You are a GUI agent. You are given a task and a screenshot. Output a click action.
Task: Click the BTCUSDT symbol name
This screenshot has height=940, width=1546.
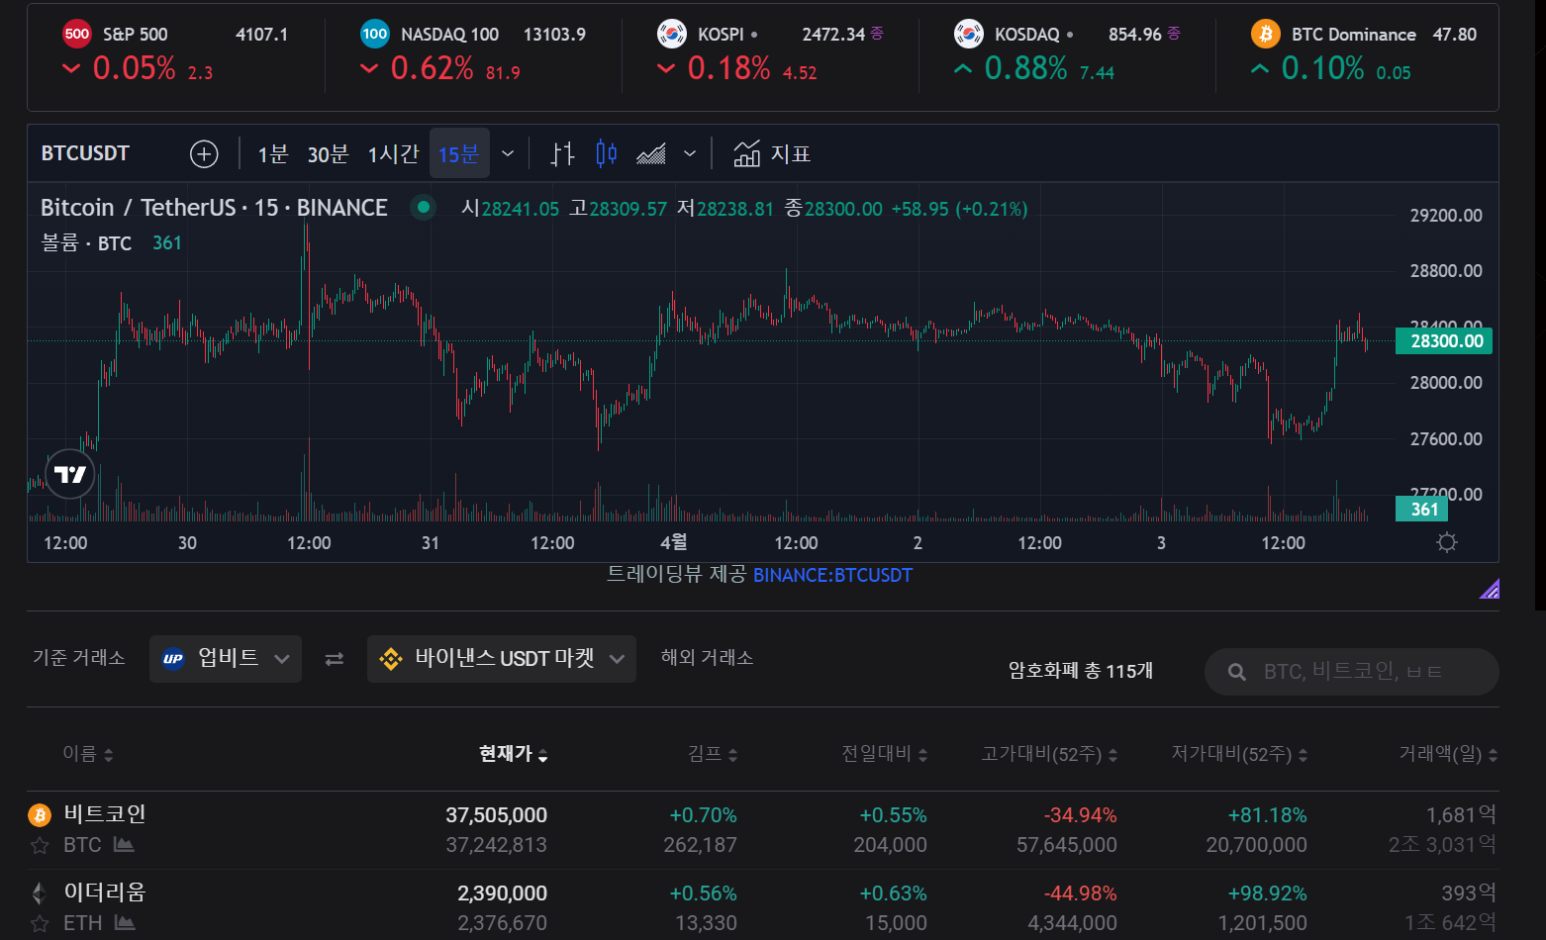coord(85,153)
